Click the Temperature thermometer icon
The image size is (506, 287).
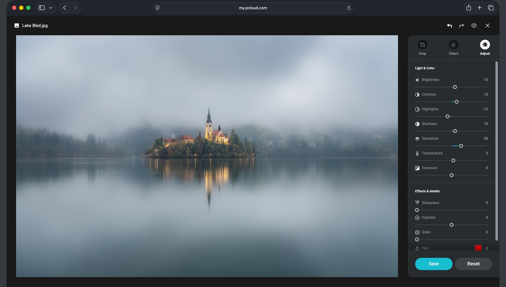click(x=417, y=153)
